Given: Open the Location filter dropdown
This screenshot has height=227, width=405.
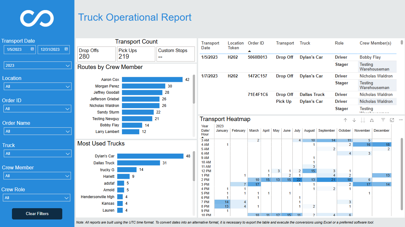Looking at the screenshot, I should 37,87.
